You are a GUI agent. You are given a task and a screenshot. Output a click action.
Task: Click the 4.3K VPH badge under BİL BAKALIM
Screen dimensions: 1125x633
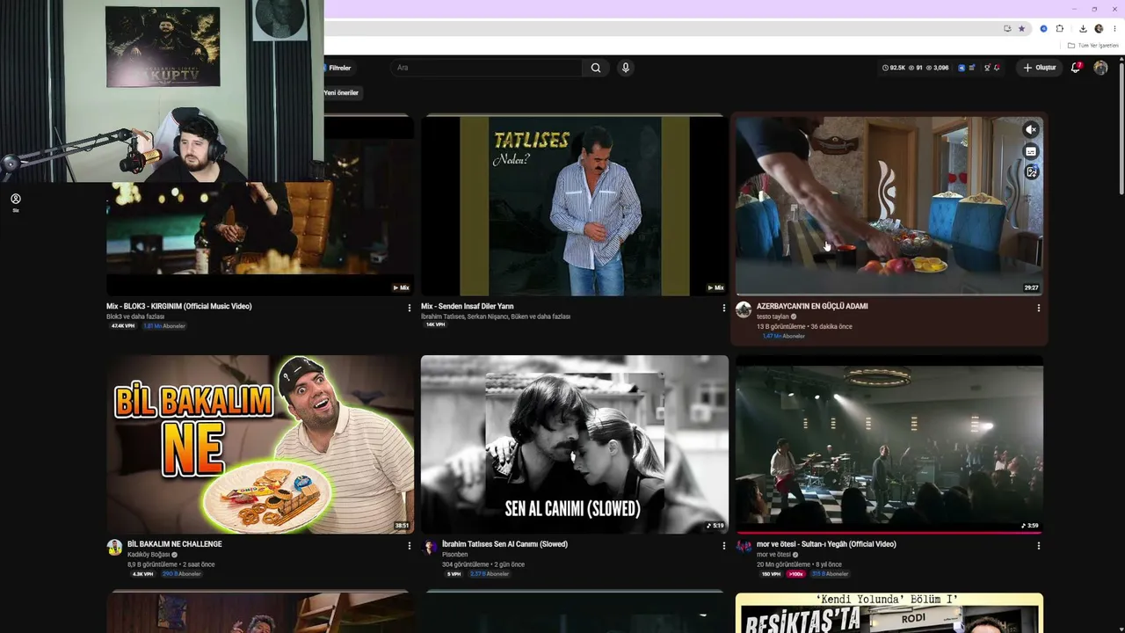[142, 574]
